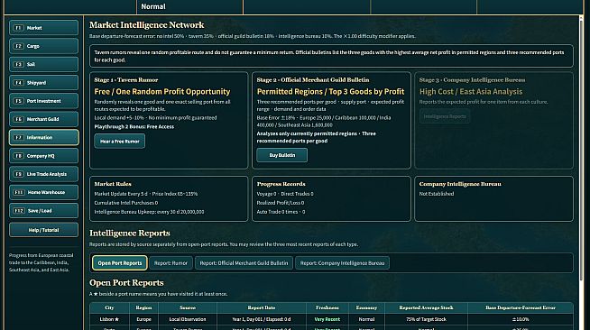Click the Market Intelligence Network heading
The image size is (590, 330).
tap(146, 25)
